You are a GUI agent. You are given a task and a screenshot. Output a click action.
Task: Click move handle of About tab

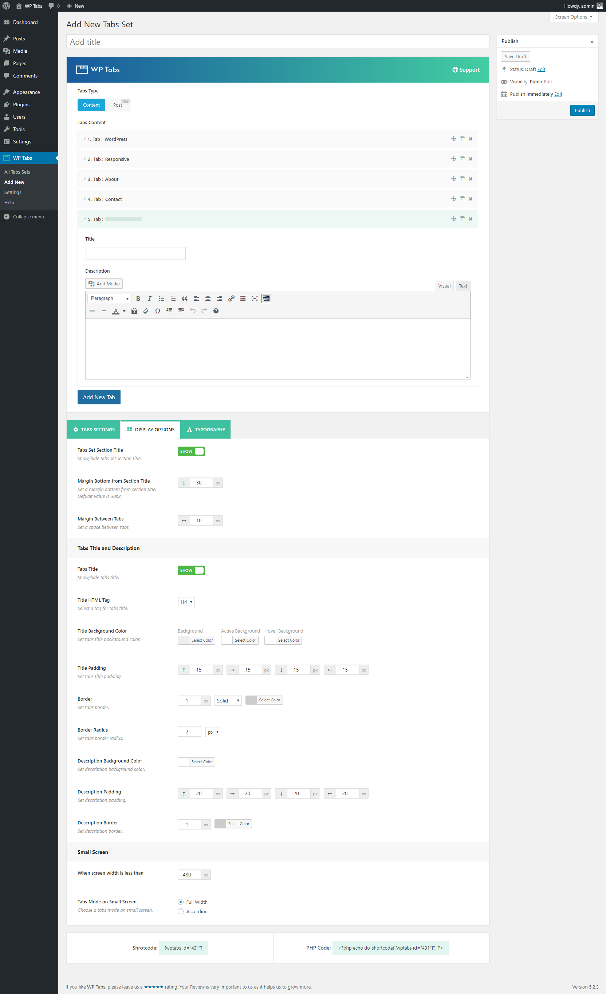(454, 179)
